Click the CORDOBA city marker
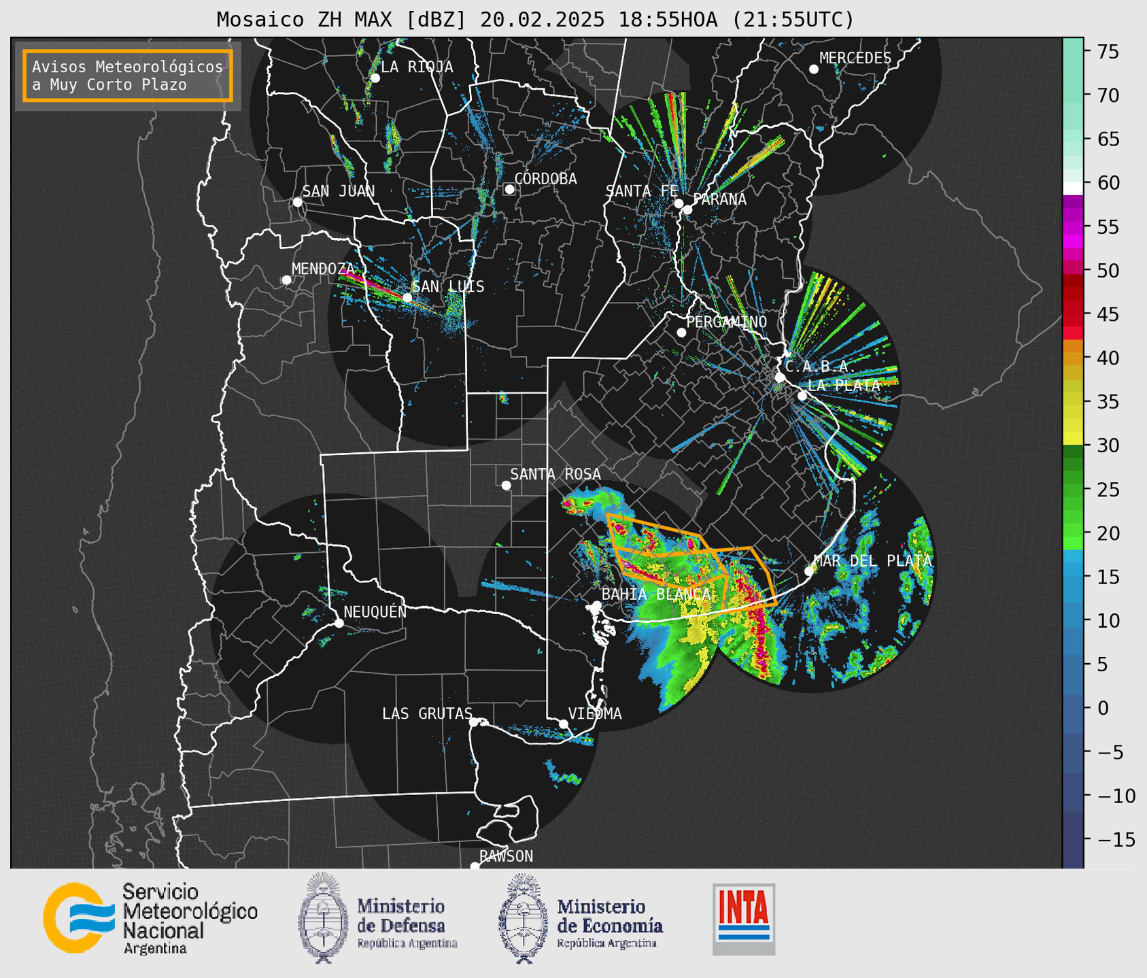This screenshot has width=1147, height=978. pyautogui.click(x=509, y=189)
